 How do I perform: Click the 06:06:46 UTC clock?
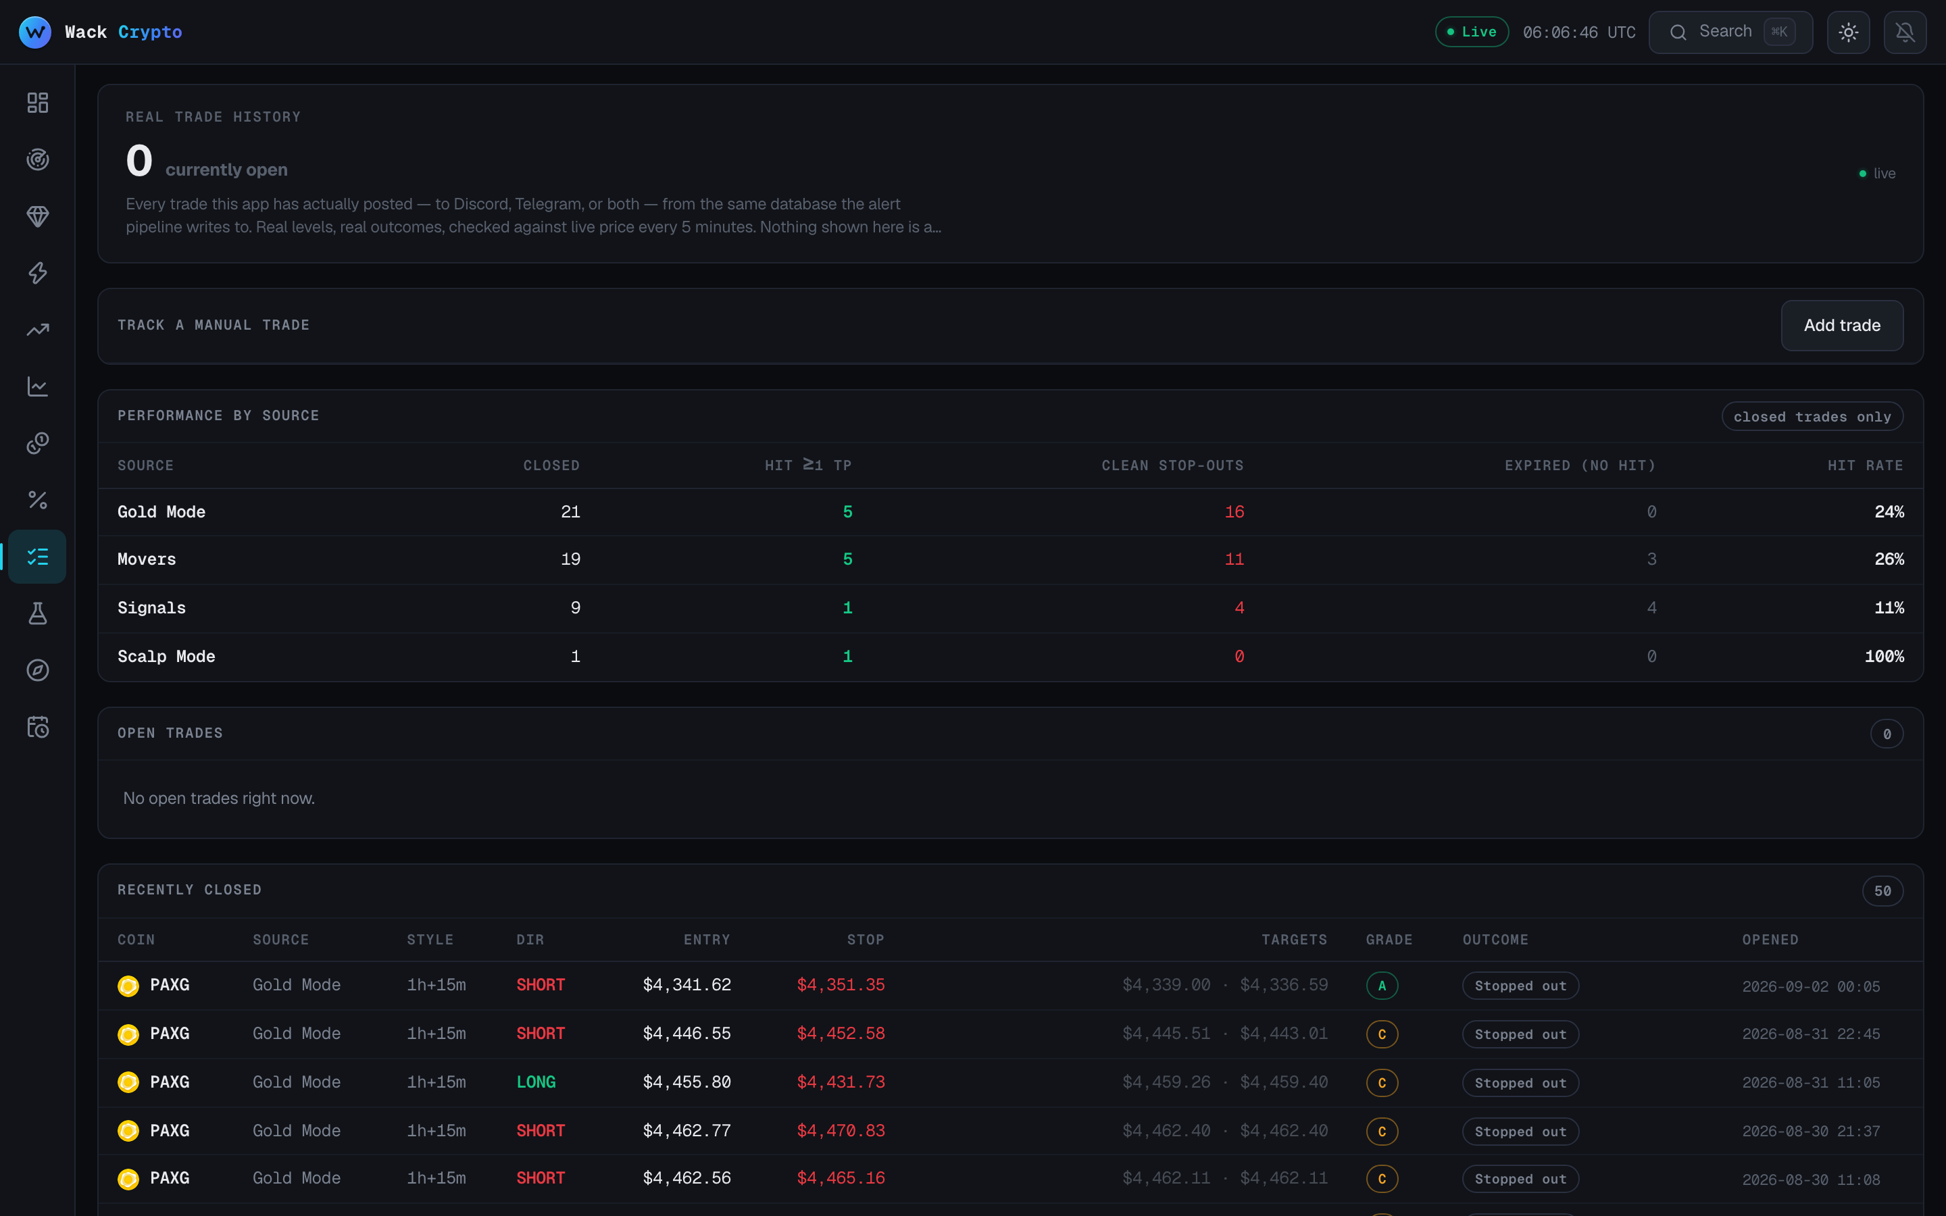point(1578,32)
